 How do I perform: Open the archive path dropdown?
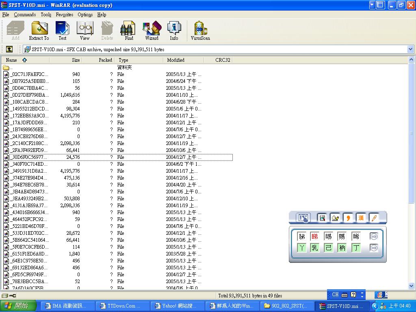click(x=410, y=49)
